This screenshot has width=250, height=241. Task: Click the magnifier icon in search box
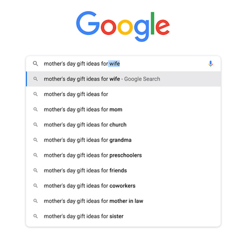click(36, 64)
